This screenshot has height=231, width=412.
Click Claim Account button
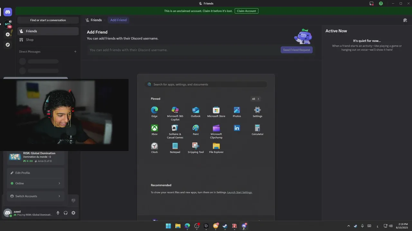(x=246, y=11)
